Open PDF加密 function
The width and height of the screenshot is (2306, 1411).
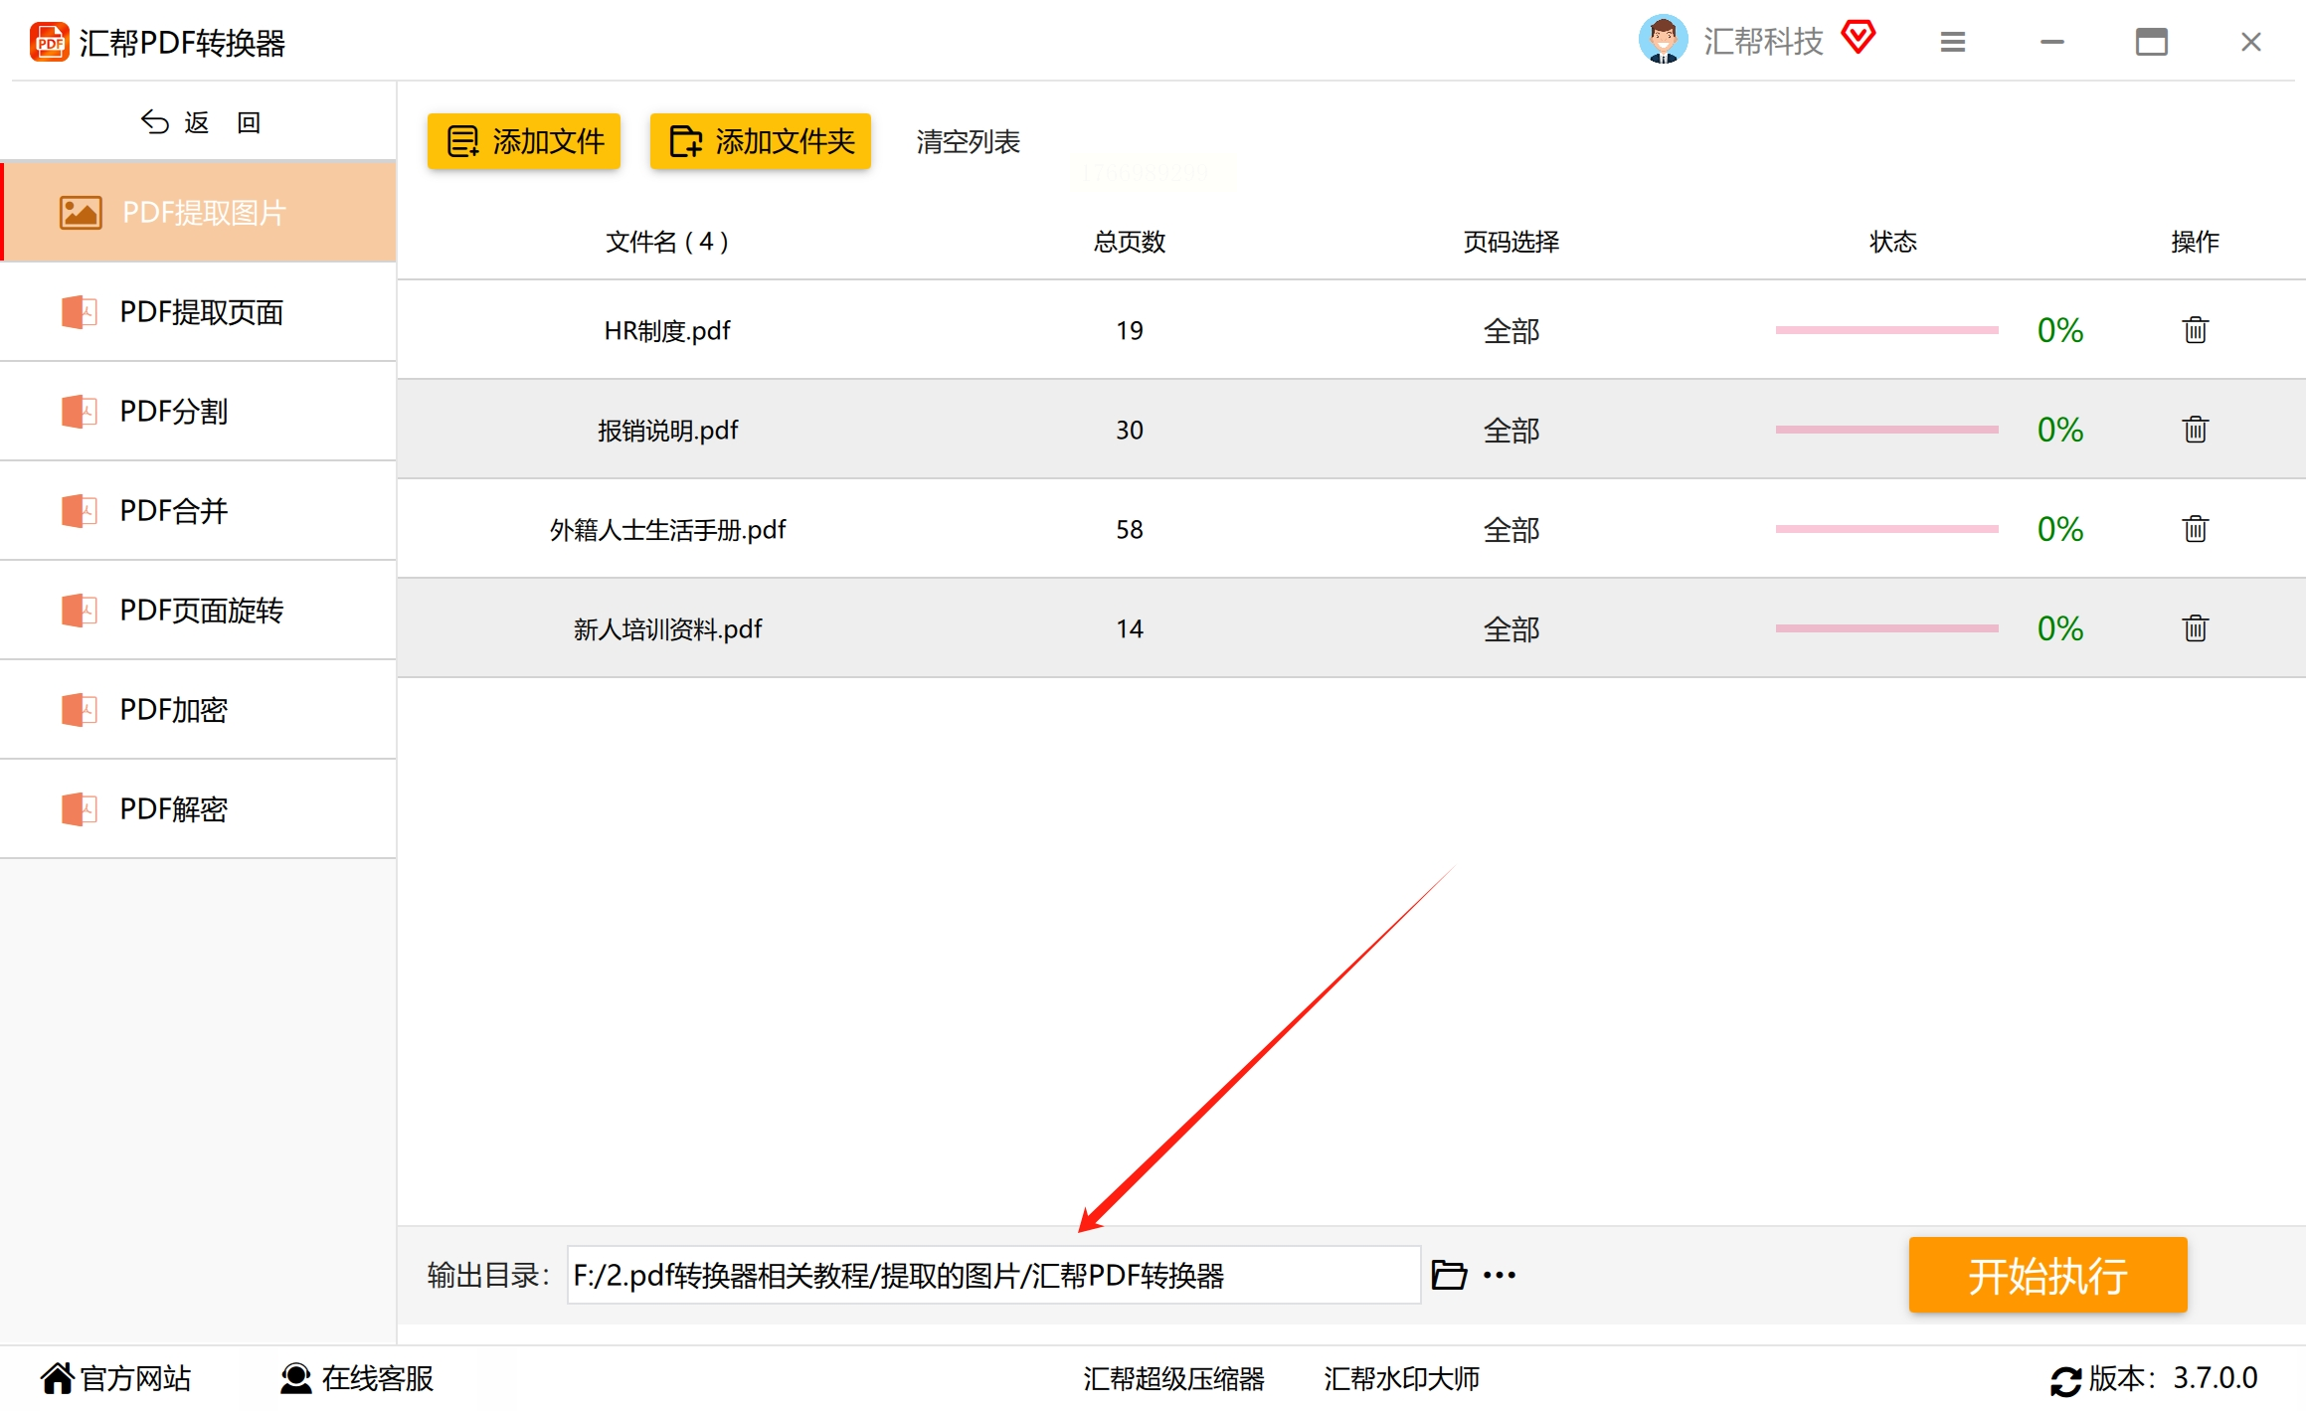pos(174,710)
